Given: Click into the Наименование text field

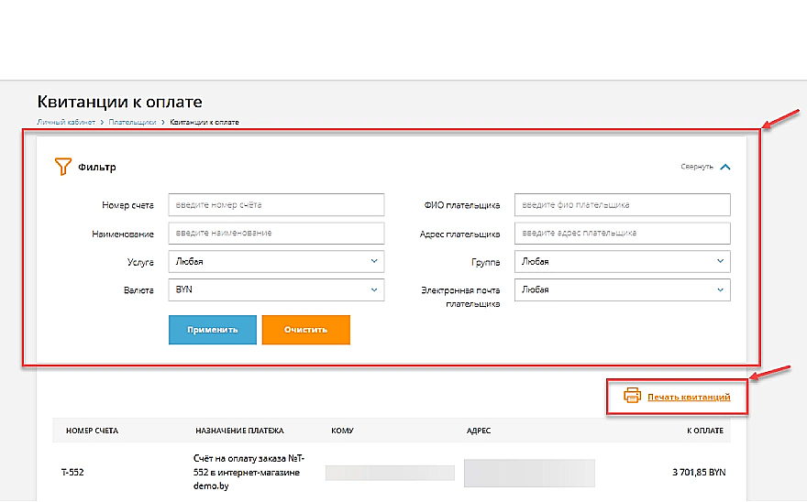Looking at the screenshot, I should click(276, 234).
